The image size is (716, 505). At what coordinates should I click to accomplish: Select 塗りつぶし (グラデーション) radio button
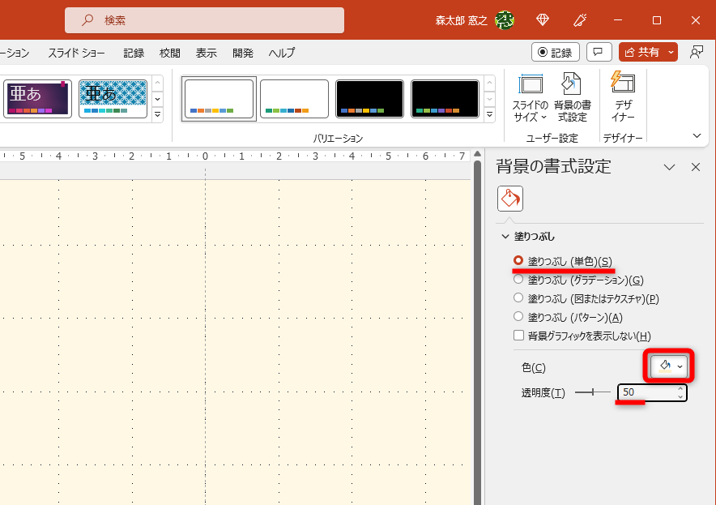pos(518,280)
